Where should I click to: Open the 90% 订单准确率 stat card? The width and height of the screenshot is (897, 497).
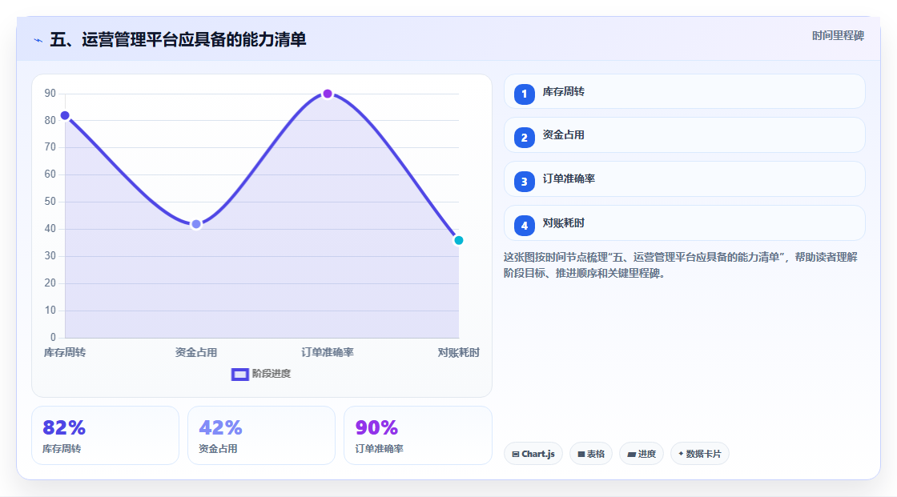(x=417, y=435)
